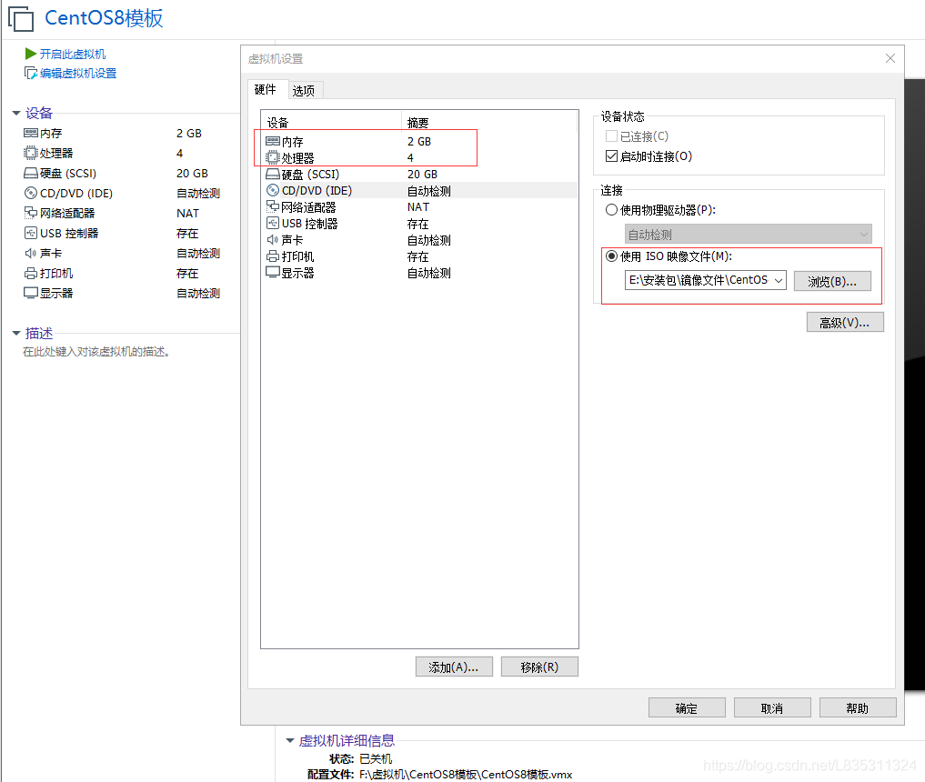Open 帮助 help button
Screen dimensions: 925x782
(x=858, y=708)
